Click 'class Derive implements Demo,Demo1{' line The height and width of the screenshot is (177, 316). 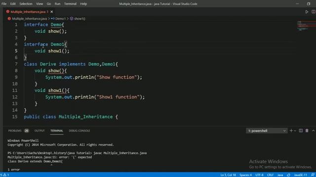tap(71, 64)
